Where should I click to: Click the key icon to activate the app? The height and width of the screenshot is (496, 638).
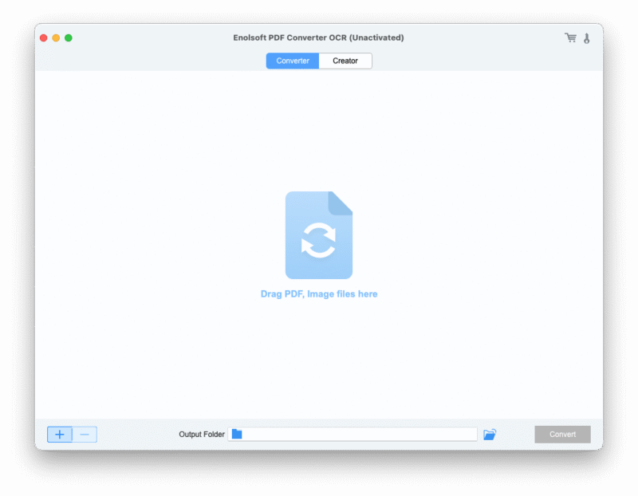coord(588,37)
